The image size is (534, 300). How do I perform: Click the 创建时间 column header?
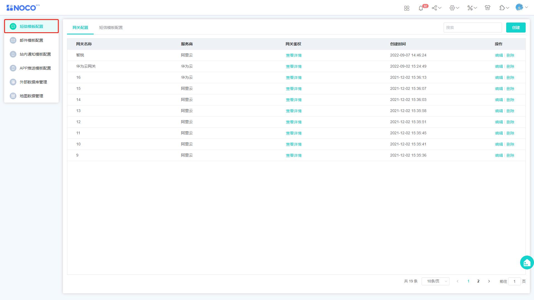point(398,44)
